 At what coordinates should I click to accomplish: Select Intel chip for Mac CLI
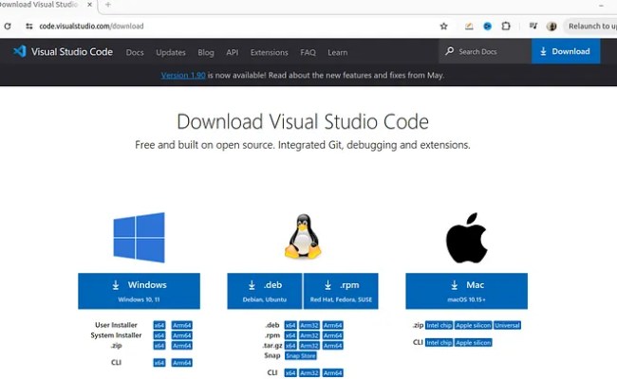(439, 342)
